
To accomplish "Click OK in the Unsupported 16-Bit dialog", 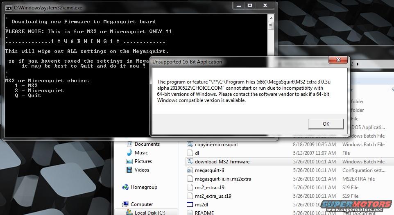I will pyautogui.click(x=326, y=124).
